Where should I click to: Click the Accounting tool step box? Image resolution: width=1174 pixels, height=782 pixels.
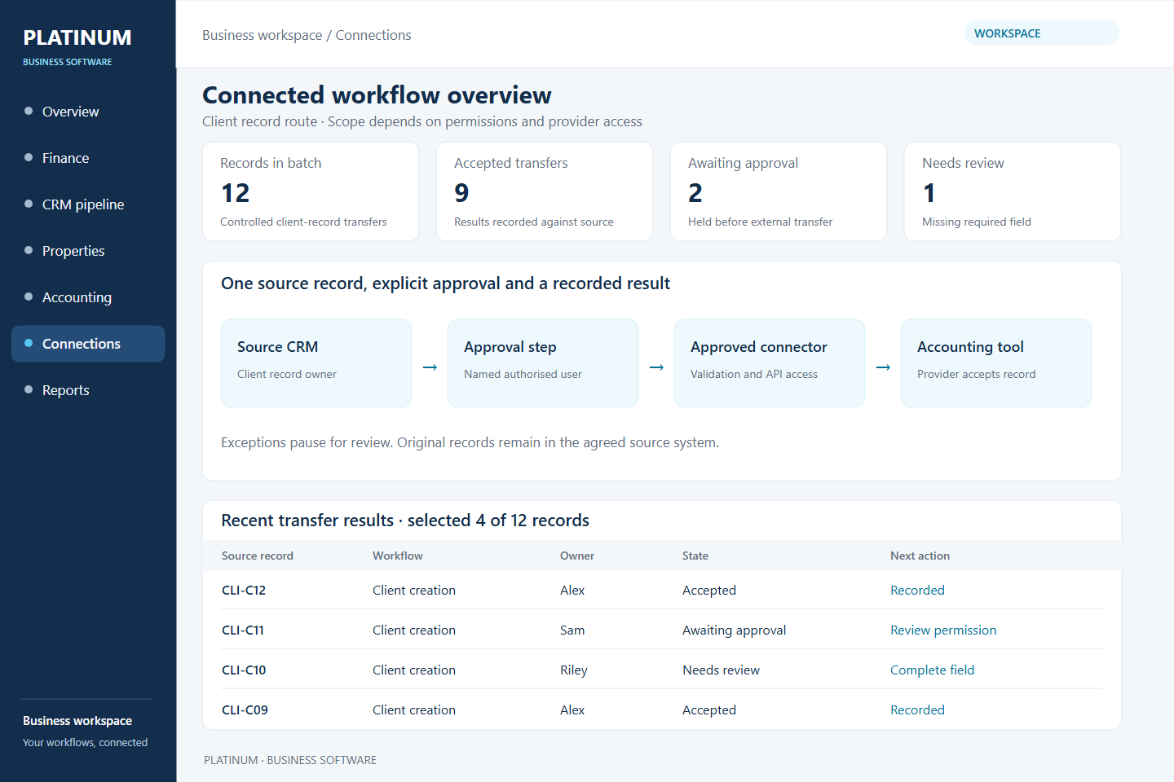pos(996,363)
